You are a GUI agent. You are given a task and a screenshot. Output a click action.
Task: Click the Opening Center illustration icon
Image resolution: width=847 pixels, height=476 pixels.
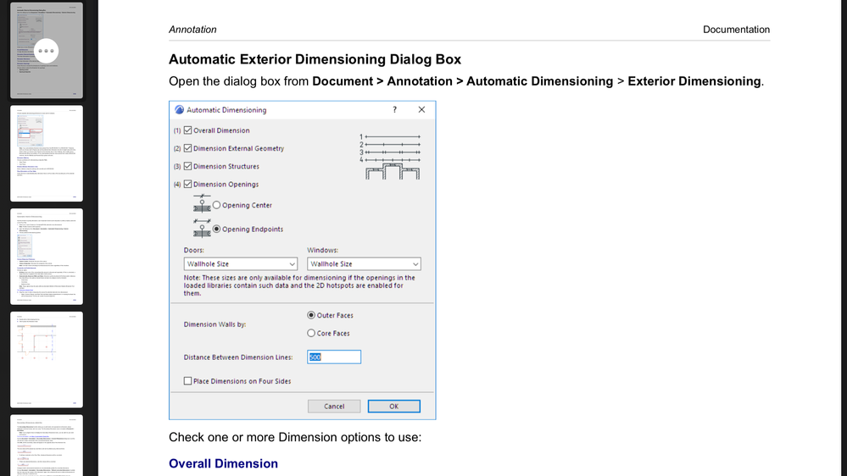[202, 204]
